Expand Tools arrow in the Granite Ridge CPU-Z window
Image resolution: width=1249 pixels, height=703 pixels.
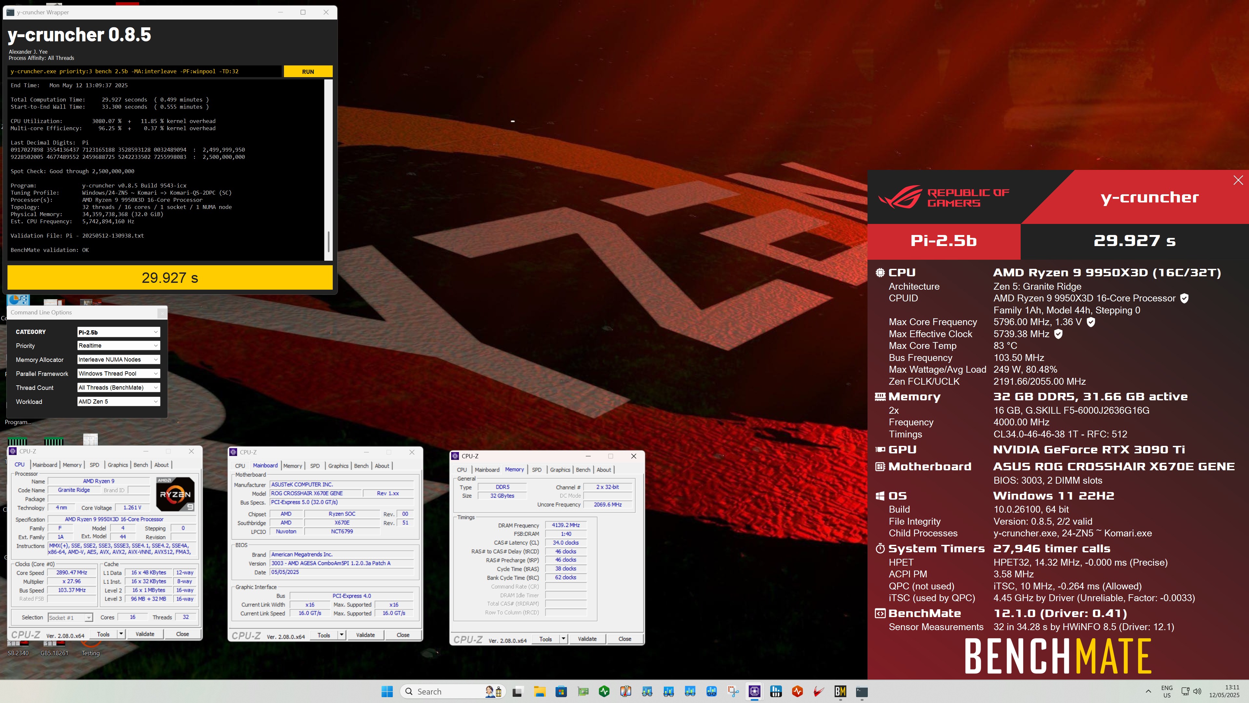[x=121, y=634]
